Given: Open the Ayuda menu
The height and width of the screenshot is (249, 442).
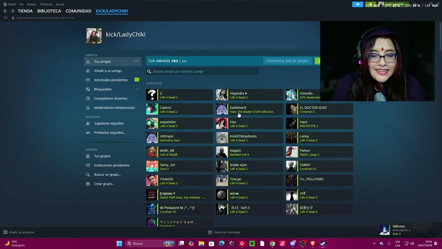Looking at the screenshot, I should click(60, 4).
